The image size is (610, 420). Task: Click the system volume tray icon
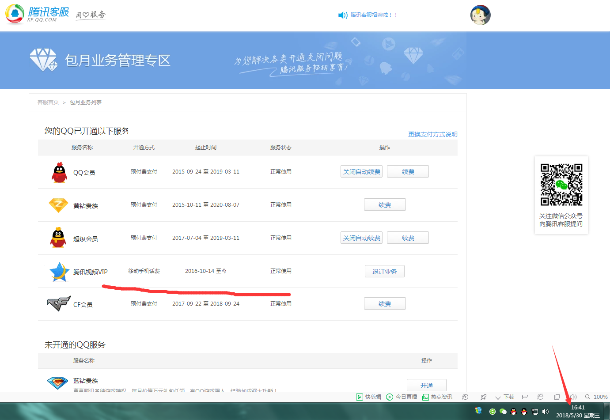(546, 412)
